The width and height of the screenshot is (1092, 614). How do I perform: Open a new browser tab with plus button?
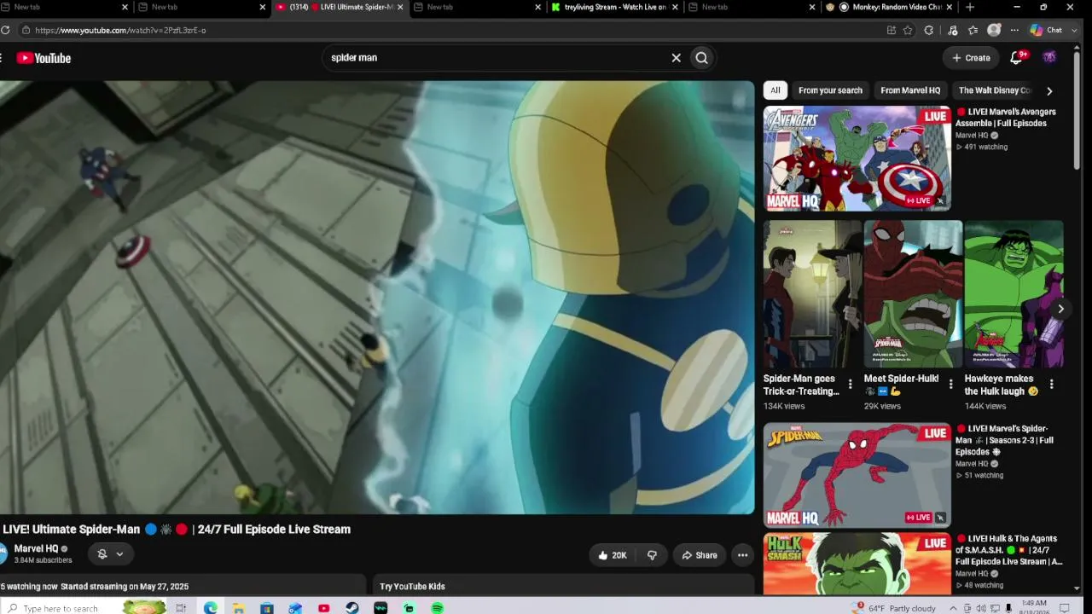970,7
